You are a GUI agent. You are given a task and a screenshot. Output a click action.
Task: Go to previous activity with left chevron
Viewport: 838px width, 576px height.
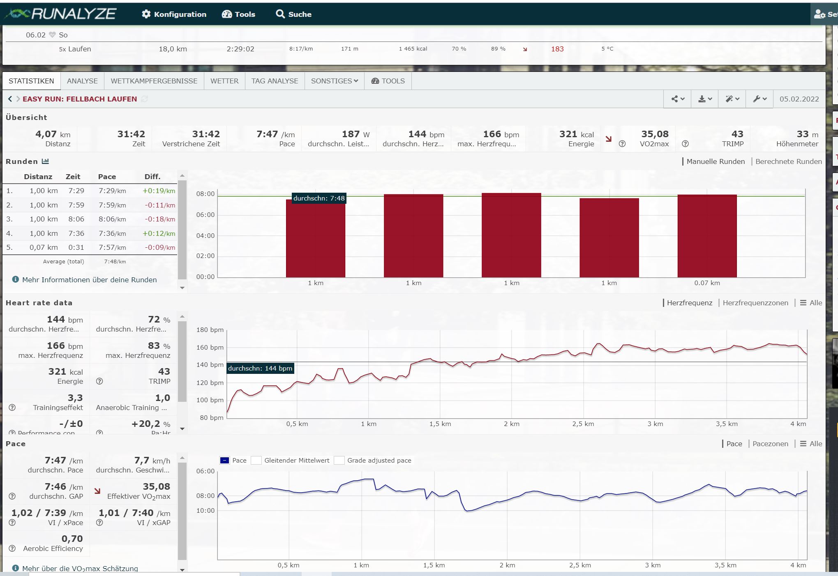pyautogui.click(x=10, y=99)
